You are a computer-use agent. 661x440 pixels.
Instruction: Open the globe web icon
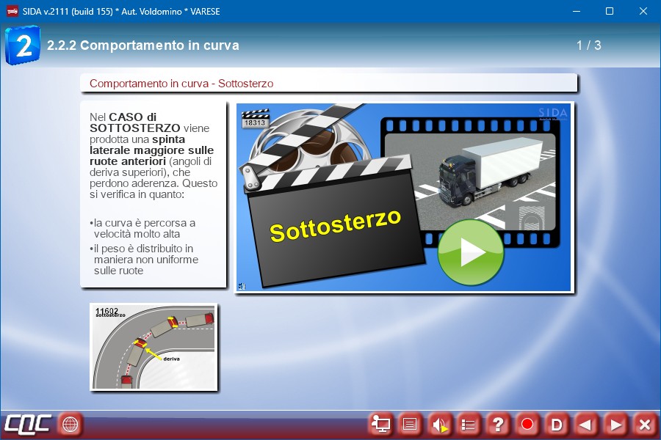pos(71,424)
